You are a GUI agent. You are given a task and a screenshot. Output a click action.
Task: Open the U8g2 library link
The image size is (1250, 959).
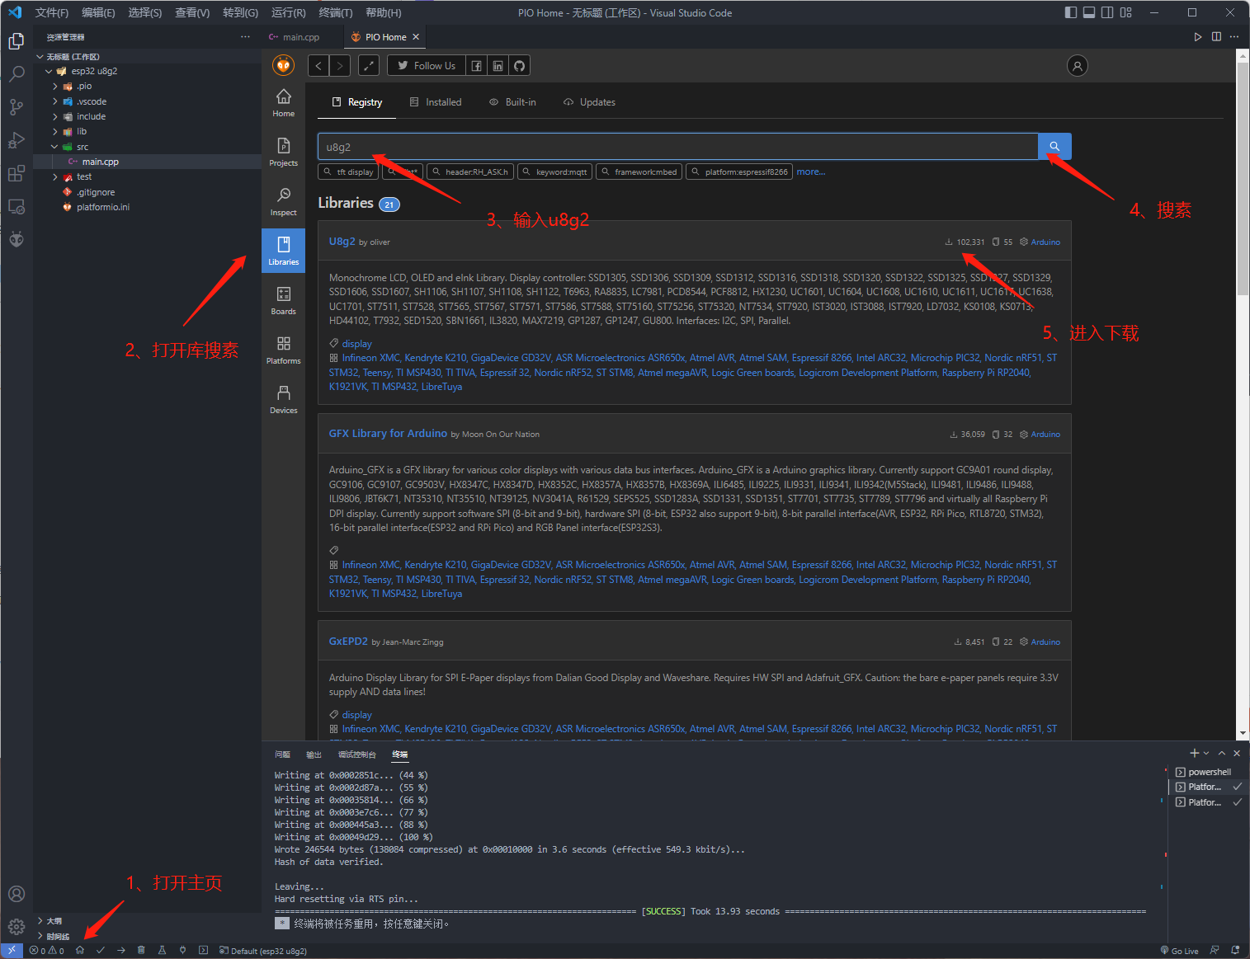342,242
